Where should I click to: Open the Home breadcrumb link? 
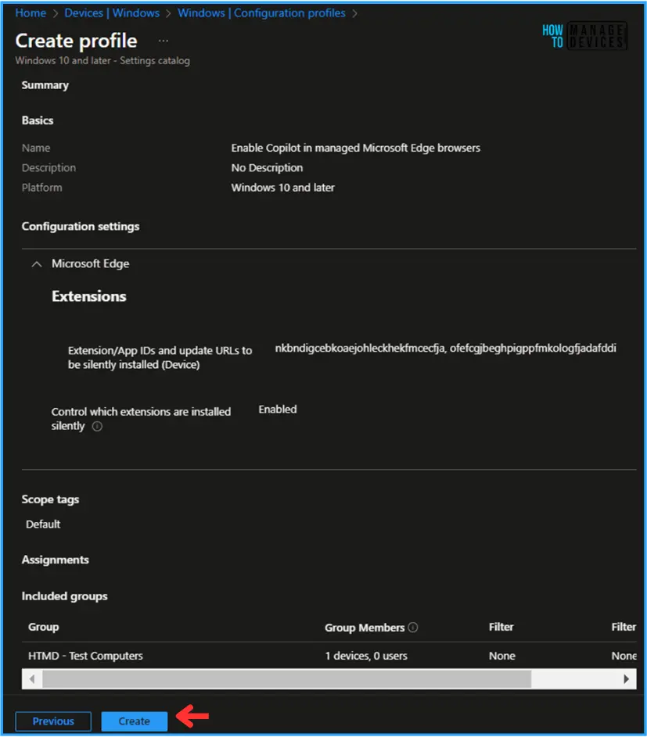click(x=31, y=13)
